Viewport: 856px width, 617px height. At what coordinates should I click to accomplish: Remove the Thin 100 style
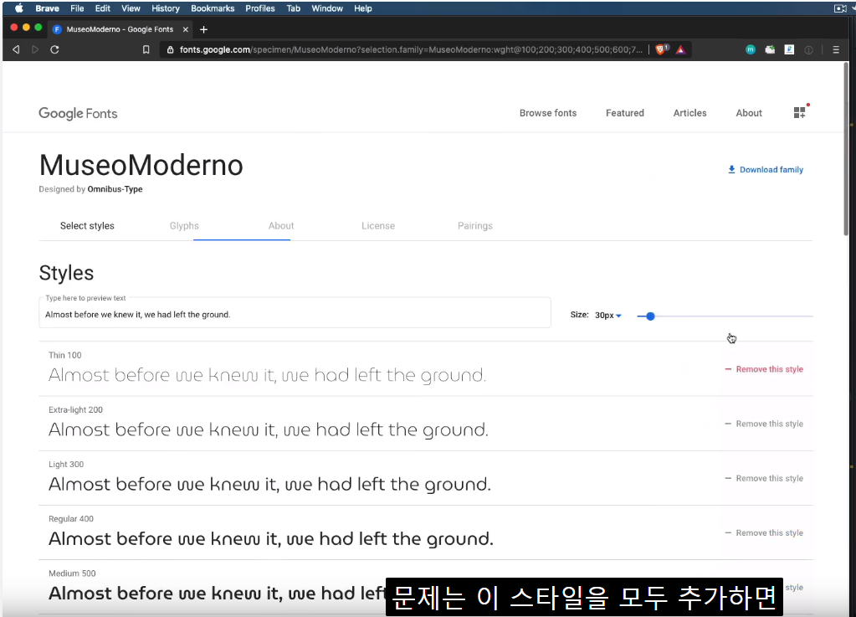coord(764,369)
